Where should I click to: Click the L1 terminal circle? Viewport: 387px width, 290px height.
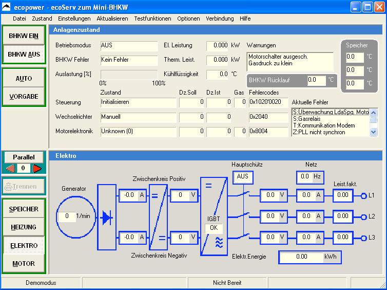[x=363, y=196]
